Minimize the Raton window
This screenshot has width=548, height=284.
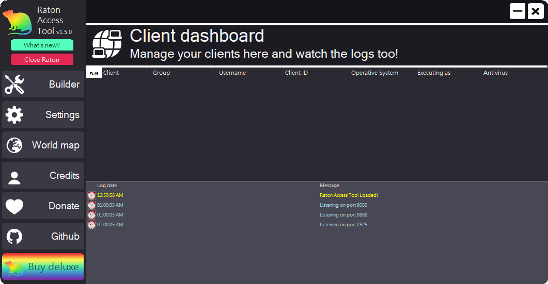click(x=518, y=11)
